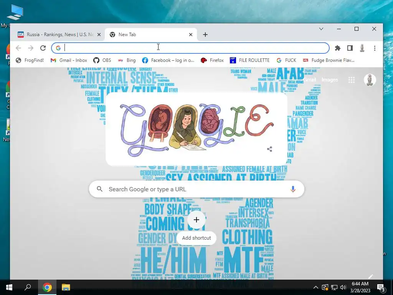Click the Search Google or type a URL box
The width and height of the screenshot is (393, 295).
click(196, 189)
